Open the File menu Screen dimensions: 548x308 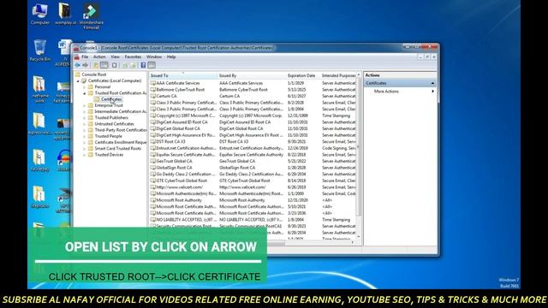point(85,57)
